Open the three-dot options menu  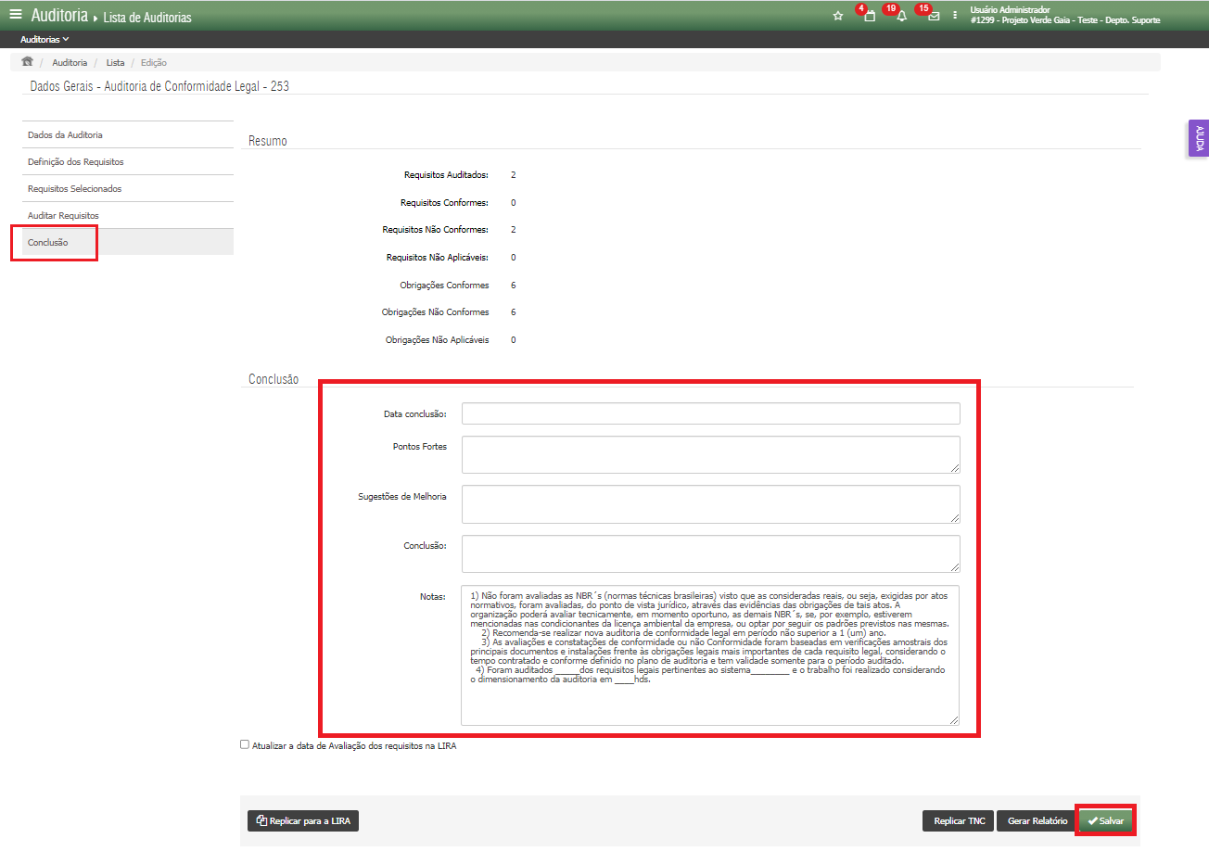(x=955, y=16)
